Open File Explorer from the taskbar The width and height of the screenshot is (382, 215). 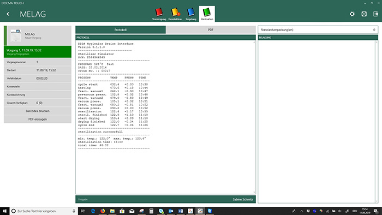pos(112,211)
